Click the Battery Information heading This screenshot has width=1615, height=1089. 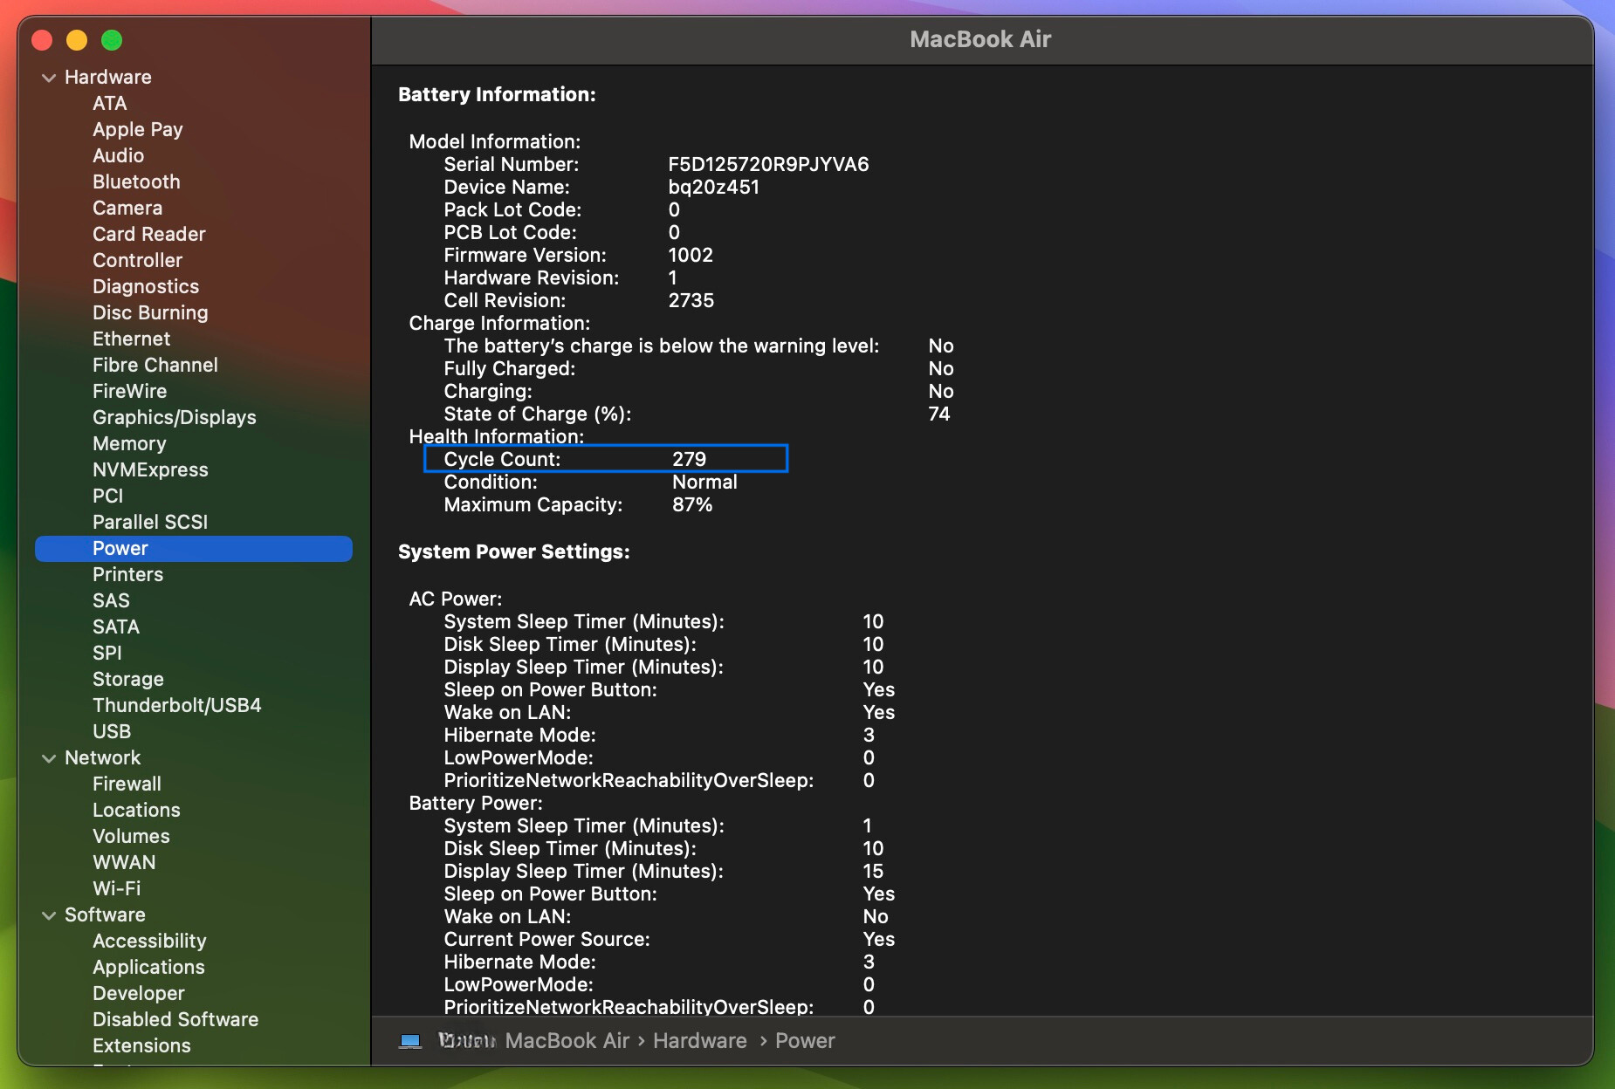click(x=497, y=94)
